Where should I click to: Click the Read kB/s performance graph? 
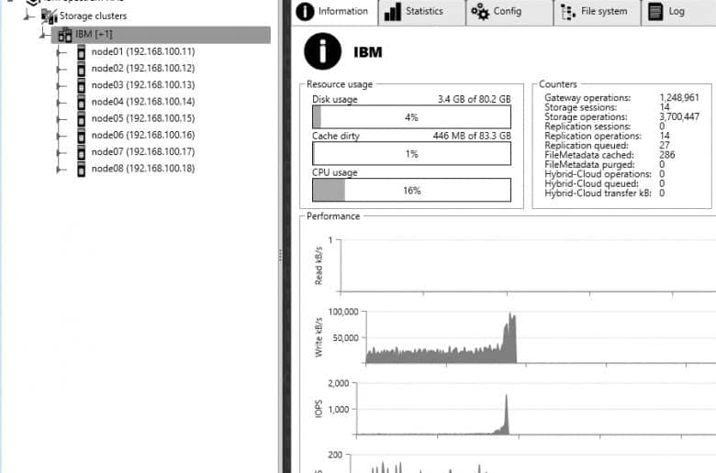coord(529,265)
